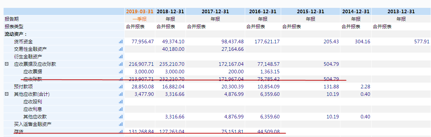Viewport: 431px width, 137px height.
Task: Select the 2014-12-31 column header
Action: pyautogui.click(x=356, y=11)
